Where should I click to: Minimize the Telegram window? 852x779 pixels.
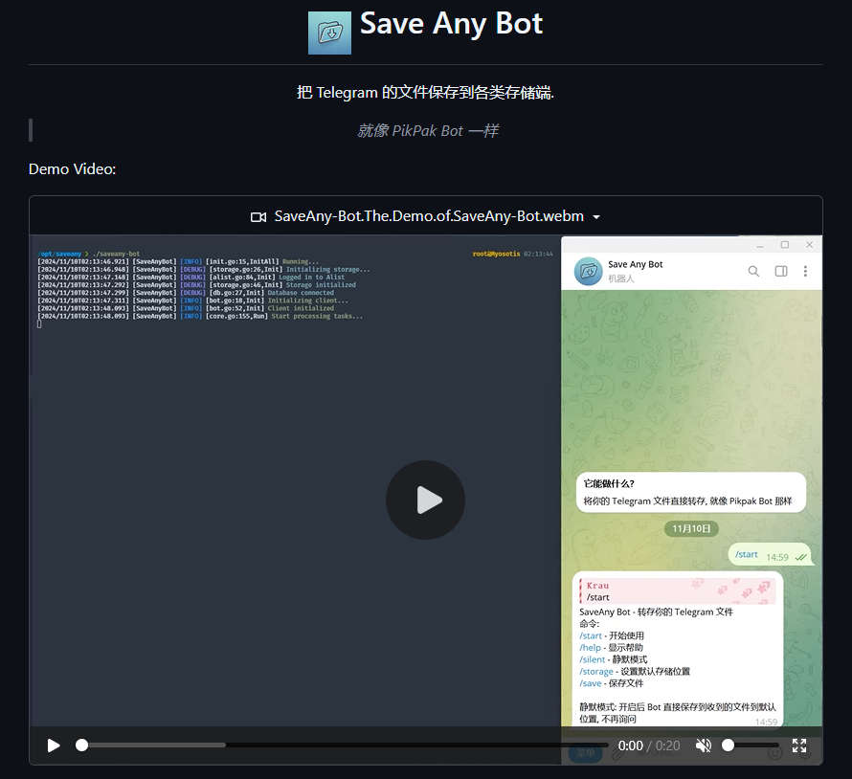(x=760, y=246)
